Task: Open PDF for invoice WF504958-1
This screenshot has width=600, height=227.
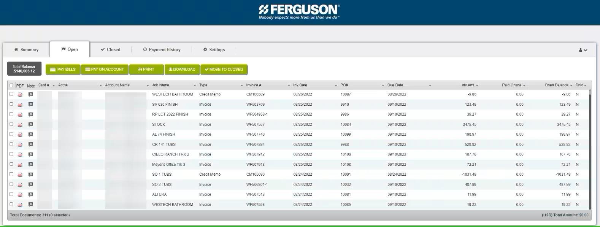Action: [x=20, y=115]
